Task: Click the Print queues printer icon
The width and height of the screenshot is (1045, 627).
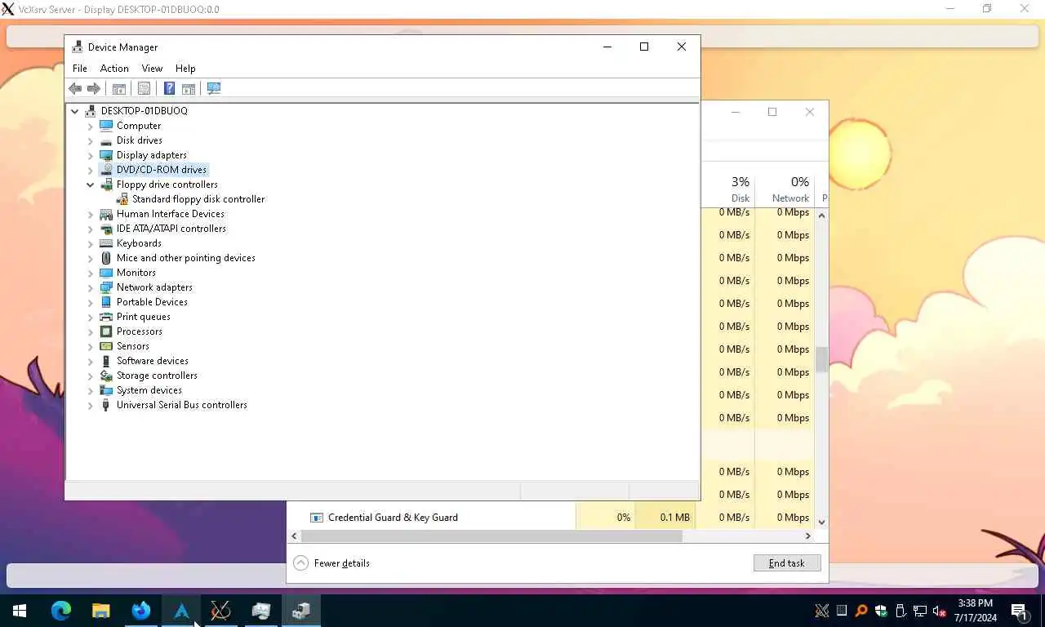Action: coord(106,317)
